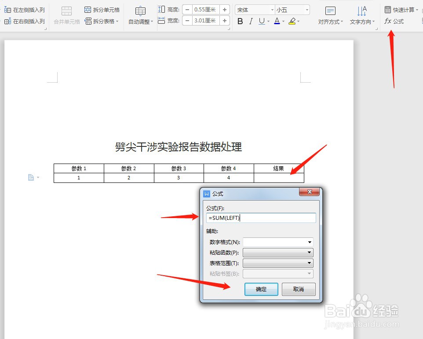423x339 pixels.
Task: Apply the text highlight color
Action: (x=292, y=21)
